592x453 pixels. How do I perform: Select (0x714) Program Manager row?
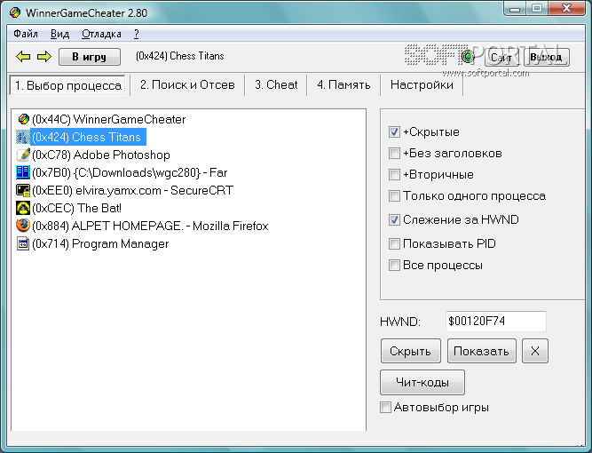coord(100,243)
